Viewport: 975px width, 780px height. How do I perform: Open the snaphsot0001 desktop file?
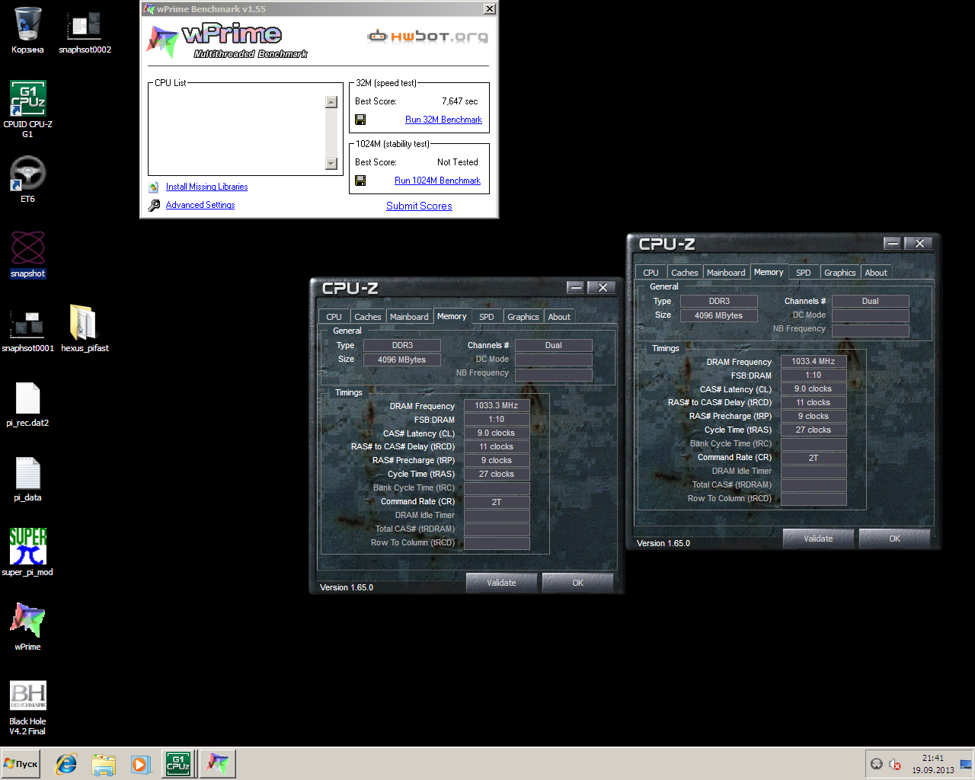(x=27, y=329)
